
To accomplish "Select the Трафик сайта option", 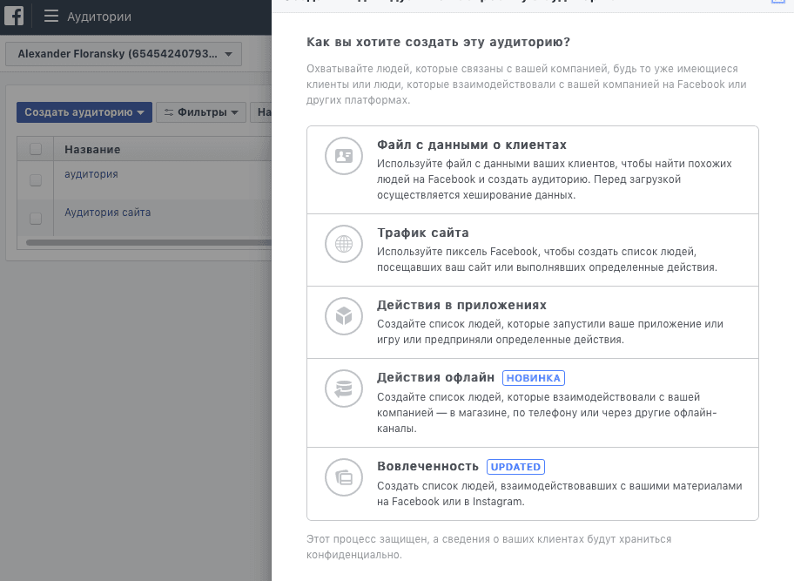I will coord(533,250).
